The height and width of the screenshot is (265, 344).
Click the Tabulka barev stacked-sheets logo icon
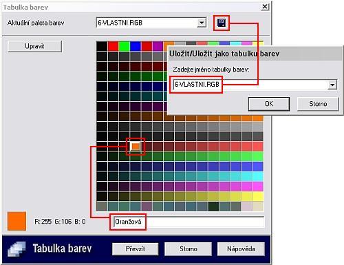pyautogui.click(x=17, y=249)
